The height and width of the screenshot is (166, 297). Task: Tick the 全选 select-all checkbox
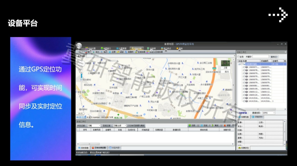239,57
